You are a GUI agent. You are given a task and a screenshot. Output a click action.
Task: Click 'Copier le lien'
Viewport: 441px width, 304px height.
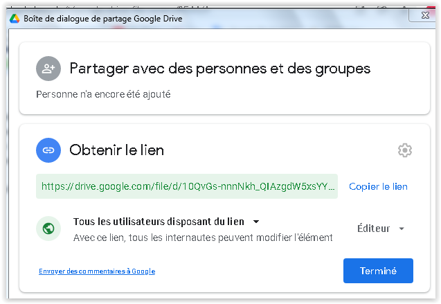pyautogui.click(x=378, y=186)
